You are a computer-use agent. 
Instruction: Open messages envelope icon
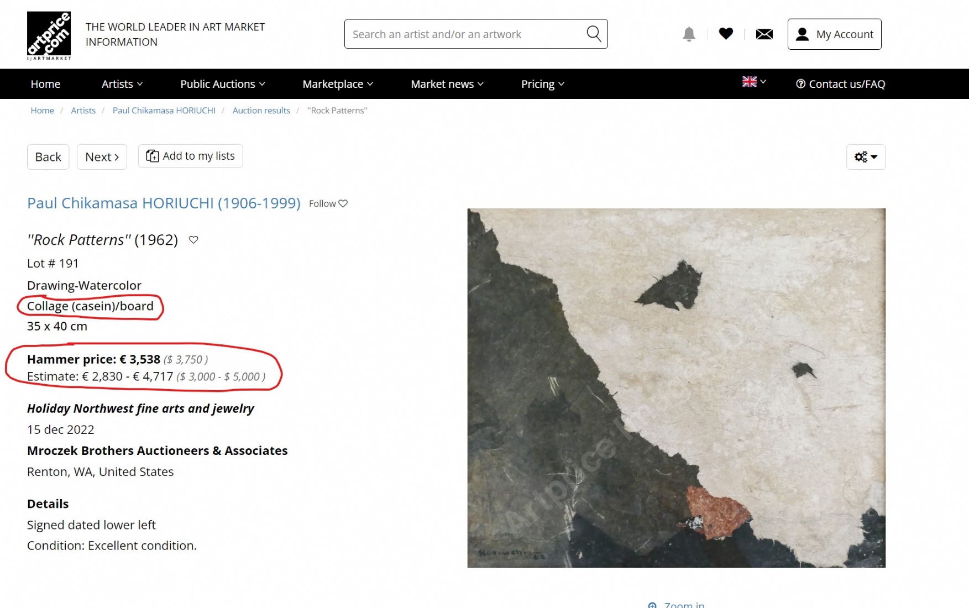pos(763,34)
